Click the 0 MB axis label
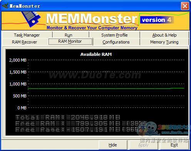This screenshot has height=151, width=191. 22,108
